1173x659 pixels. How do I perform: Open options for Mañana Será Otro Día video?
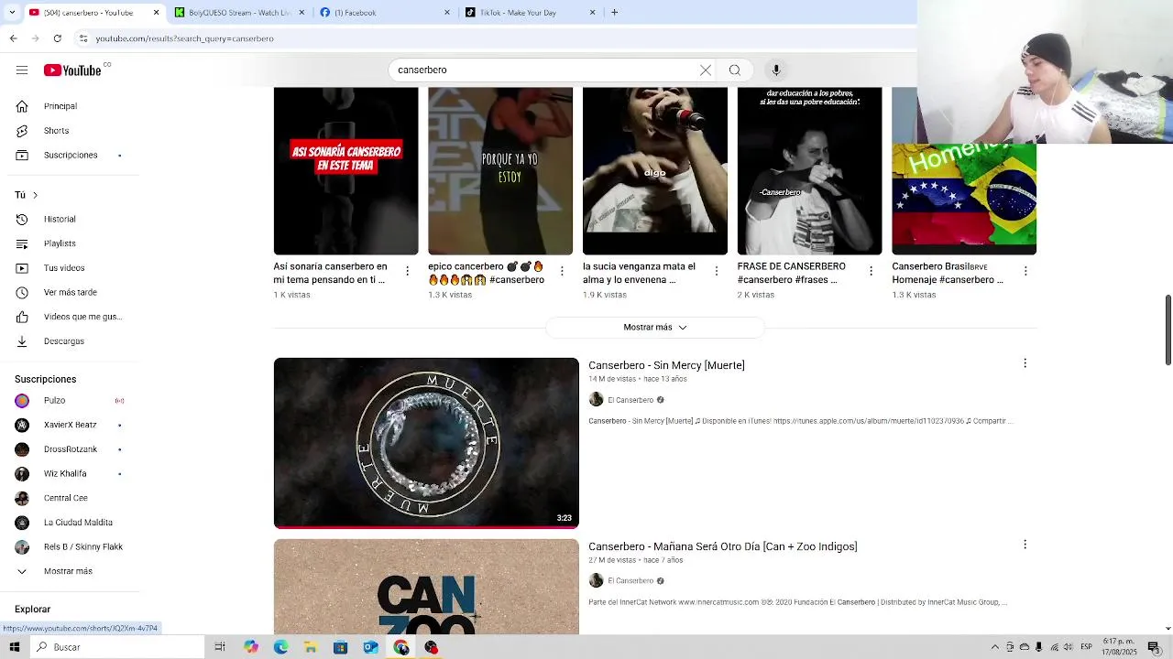coord(1025,545)
